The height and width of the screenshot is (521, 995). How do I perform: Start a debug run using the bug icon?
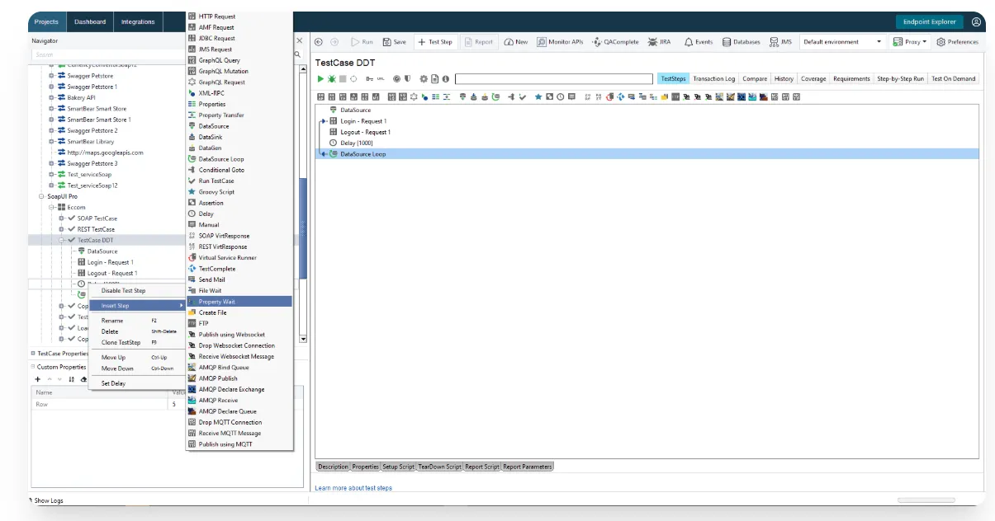[x=330, y=78]
